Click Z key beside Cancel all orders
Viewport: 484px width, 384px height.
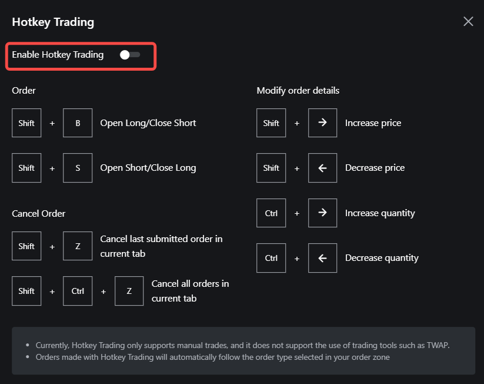(129, 291)
